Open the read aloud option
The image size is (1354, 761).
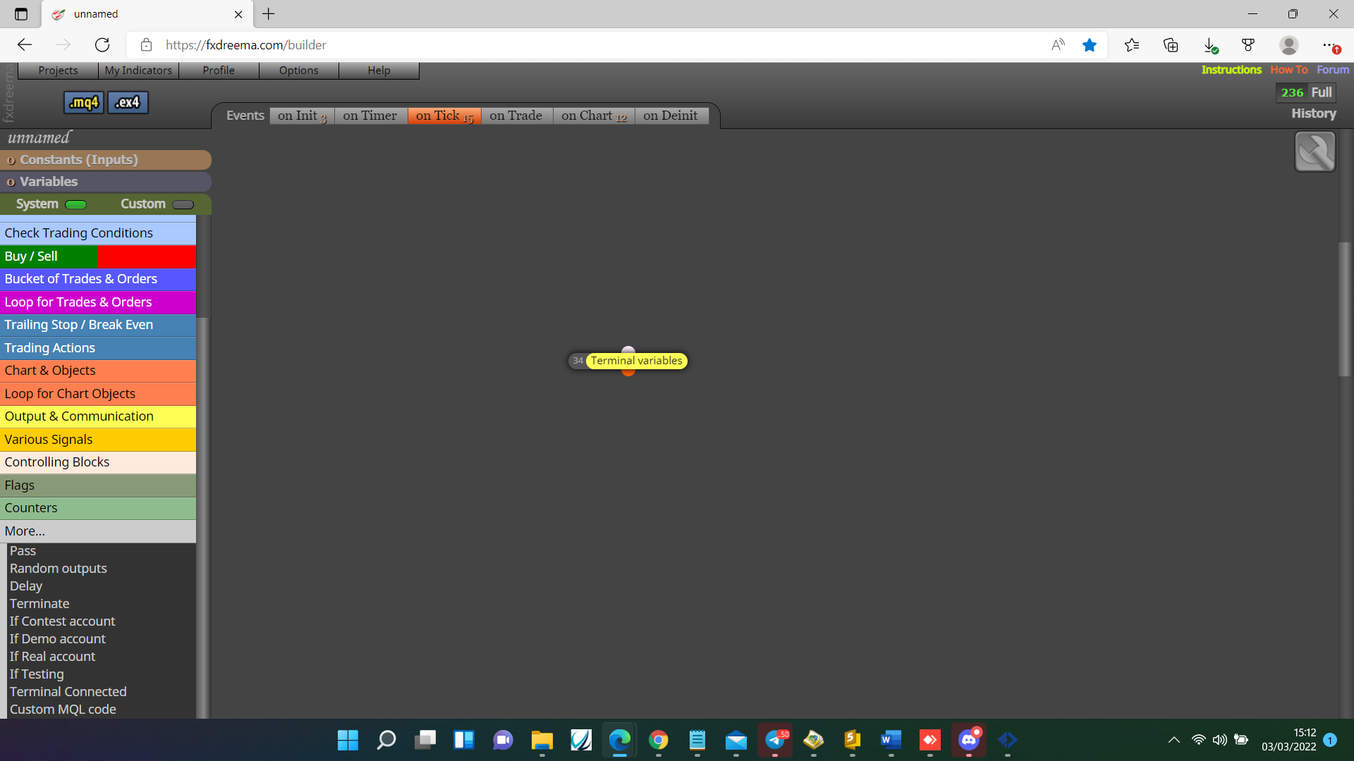pos(1058,45)
